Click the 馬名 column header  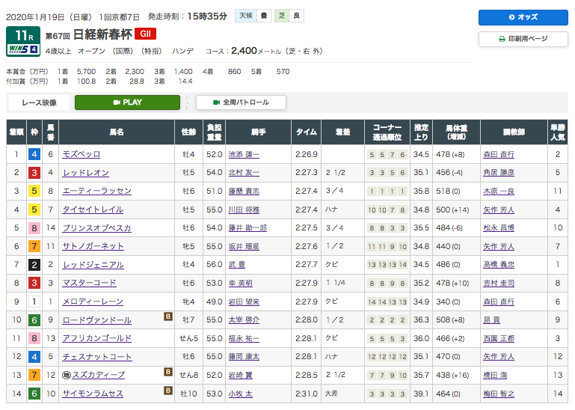coord(117,132)
